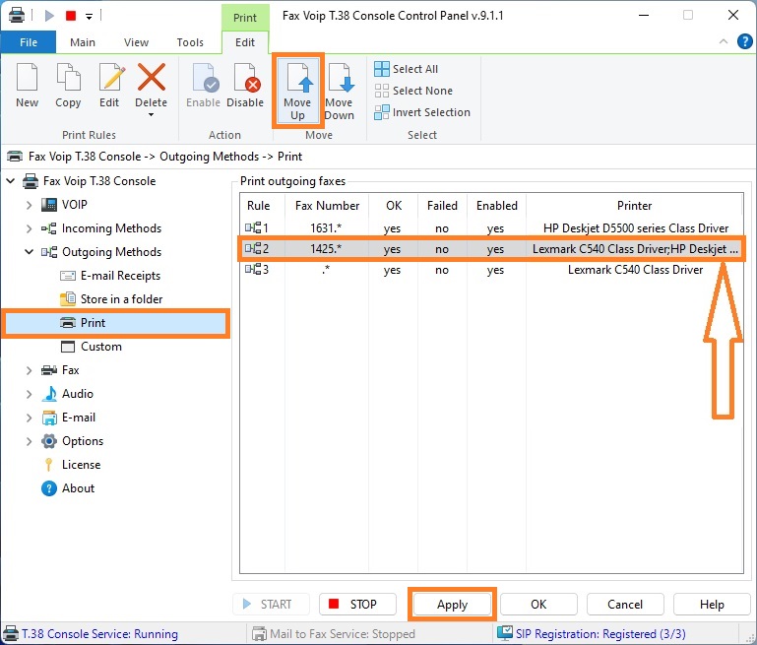The width and height of the screenshot is (757, 645).
Task: Switch to the View ribbon tab
Action: coord(136,42)
